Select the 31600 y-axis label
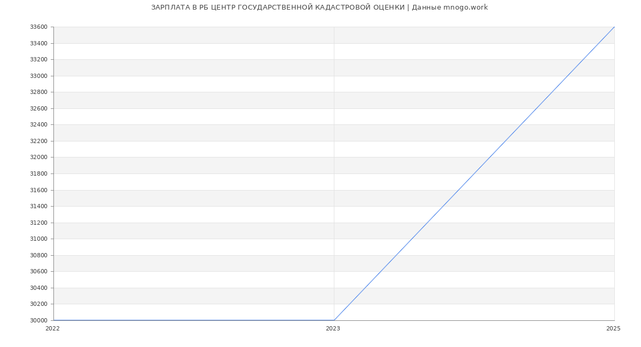Image resolution: width=641 pixels, height=347 pixels. click(38, 191)
